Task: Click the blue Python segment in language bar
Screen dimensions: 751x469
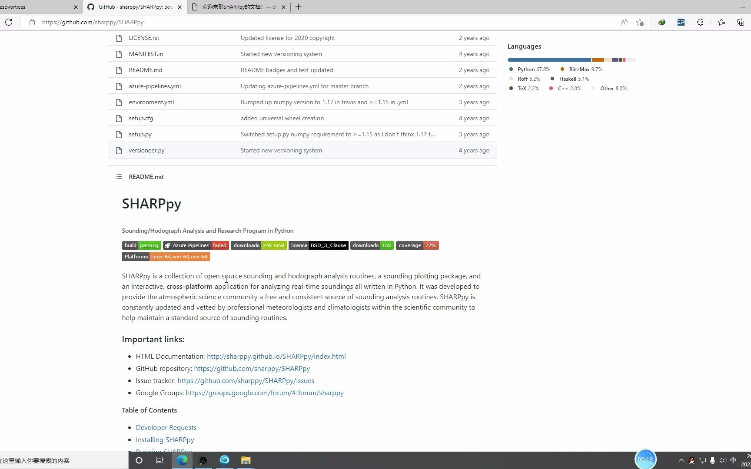Action: coord(549,60)
